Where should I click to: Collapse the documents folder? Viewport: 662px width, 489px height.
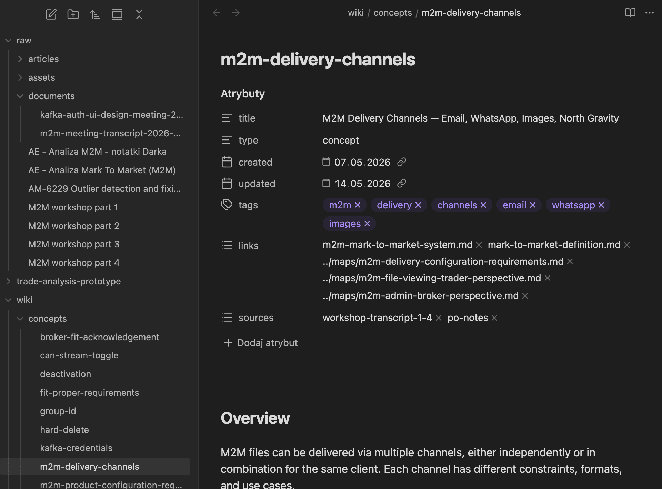click(20, 96)
